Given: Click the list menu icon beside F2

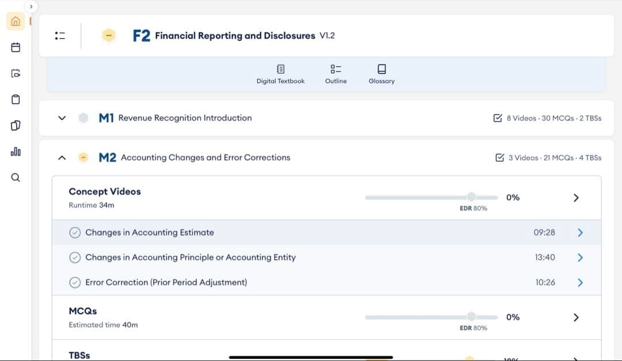Looking at the screenshot, I should pyautogui.click(x=60, y=36).
